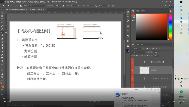Open the flow value dropdown arrow
Screen dimensions: 189x107
(x=76, y=6)
